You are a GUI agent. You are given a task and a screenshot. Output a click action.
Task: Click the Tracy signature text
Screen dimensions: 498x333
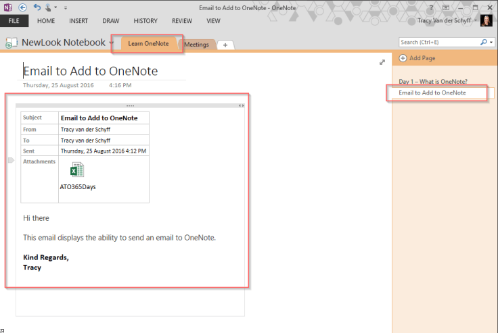pyautogui.click(x=32, y=267)
